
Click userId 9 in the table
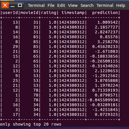(x=17, y=76)
